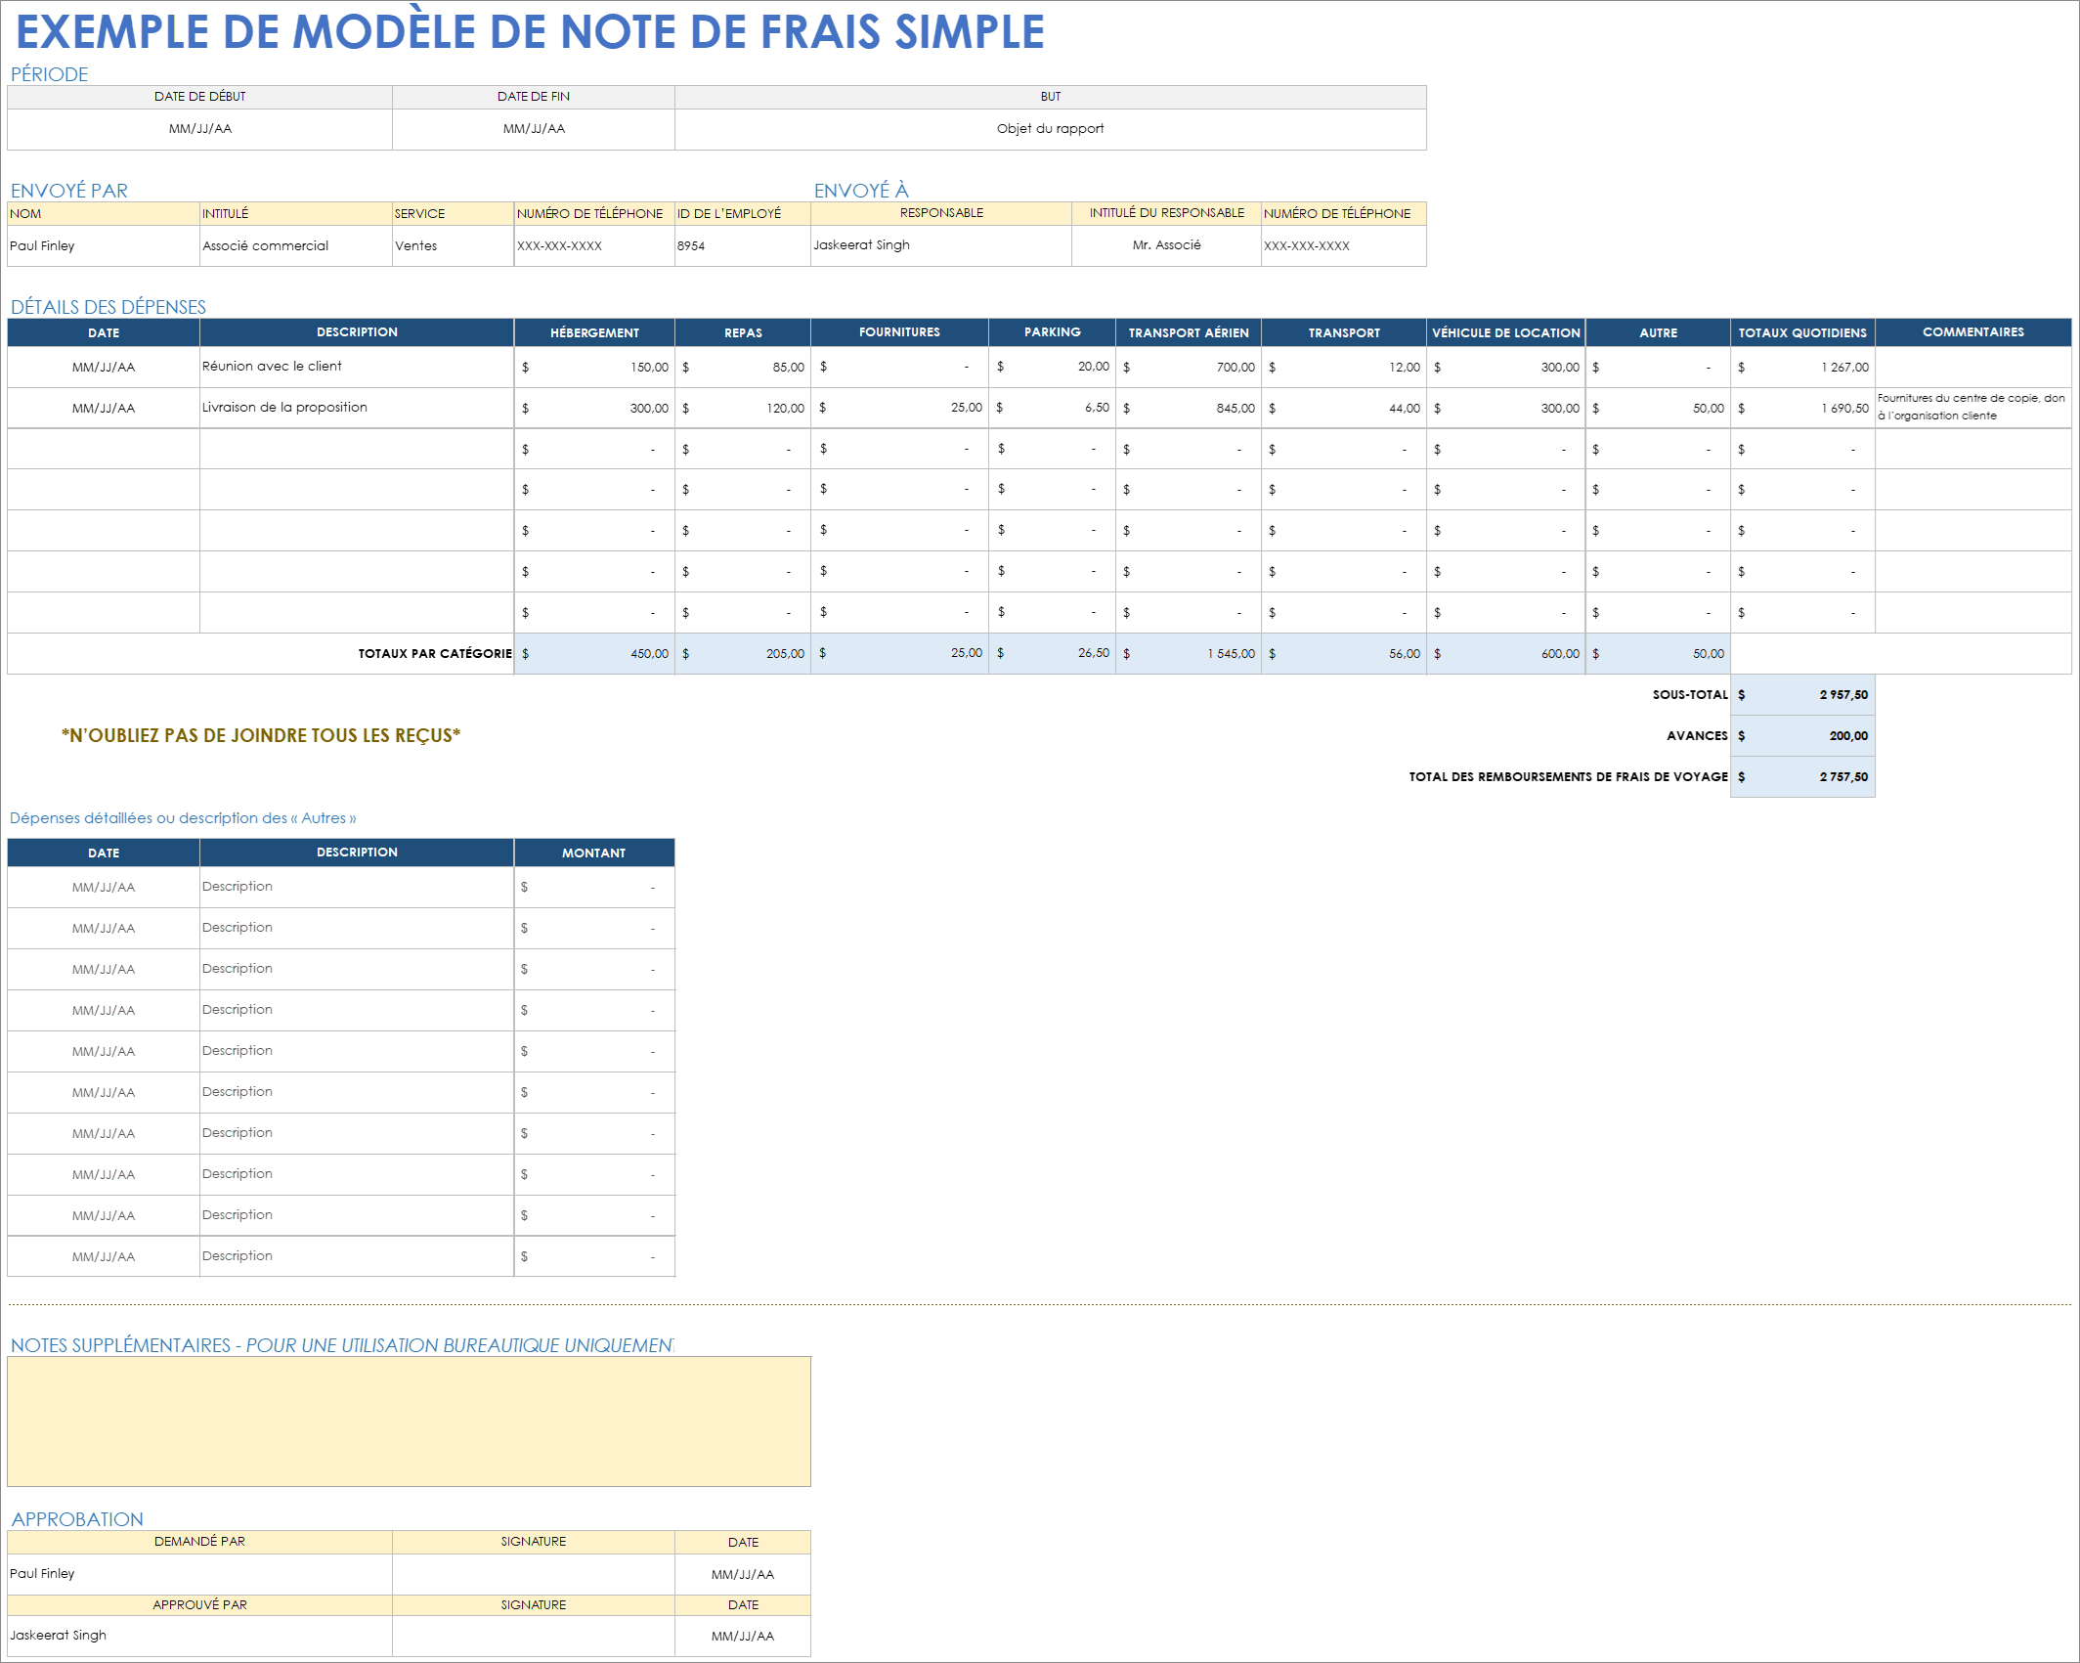This screenshot has height=1663, width=2080.
Task: Click the manager cell 'Jaskeerat Singh' under RESPONSABLE
Action: (x=941, y=245)
